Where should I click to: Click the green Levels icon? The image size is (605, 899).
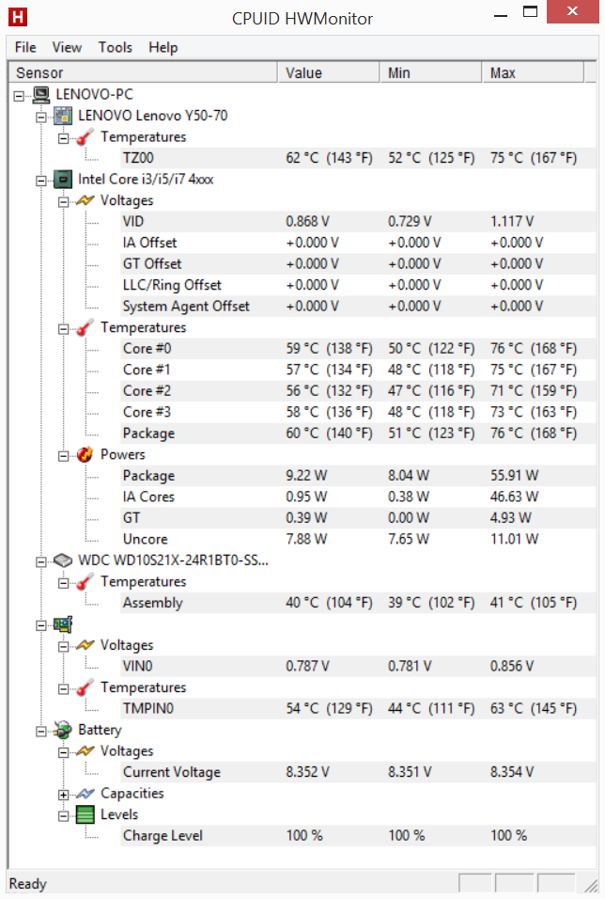(x=85, y=814)
